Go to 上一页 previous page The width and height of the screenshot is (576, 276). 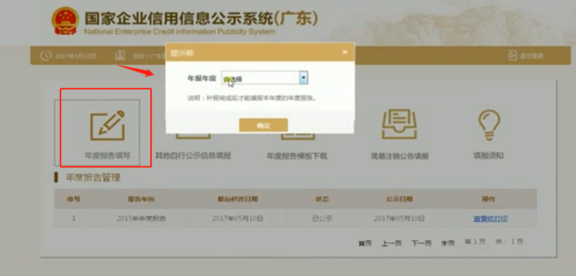(391, 243)
